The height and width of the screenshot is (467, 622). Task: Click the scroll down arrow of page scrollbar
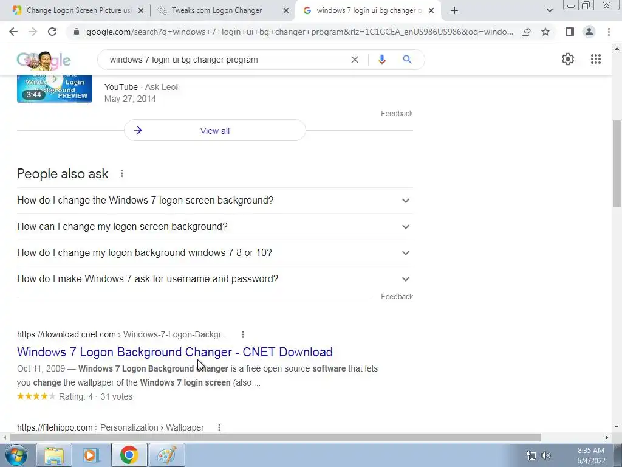(x=617, y=427)
